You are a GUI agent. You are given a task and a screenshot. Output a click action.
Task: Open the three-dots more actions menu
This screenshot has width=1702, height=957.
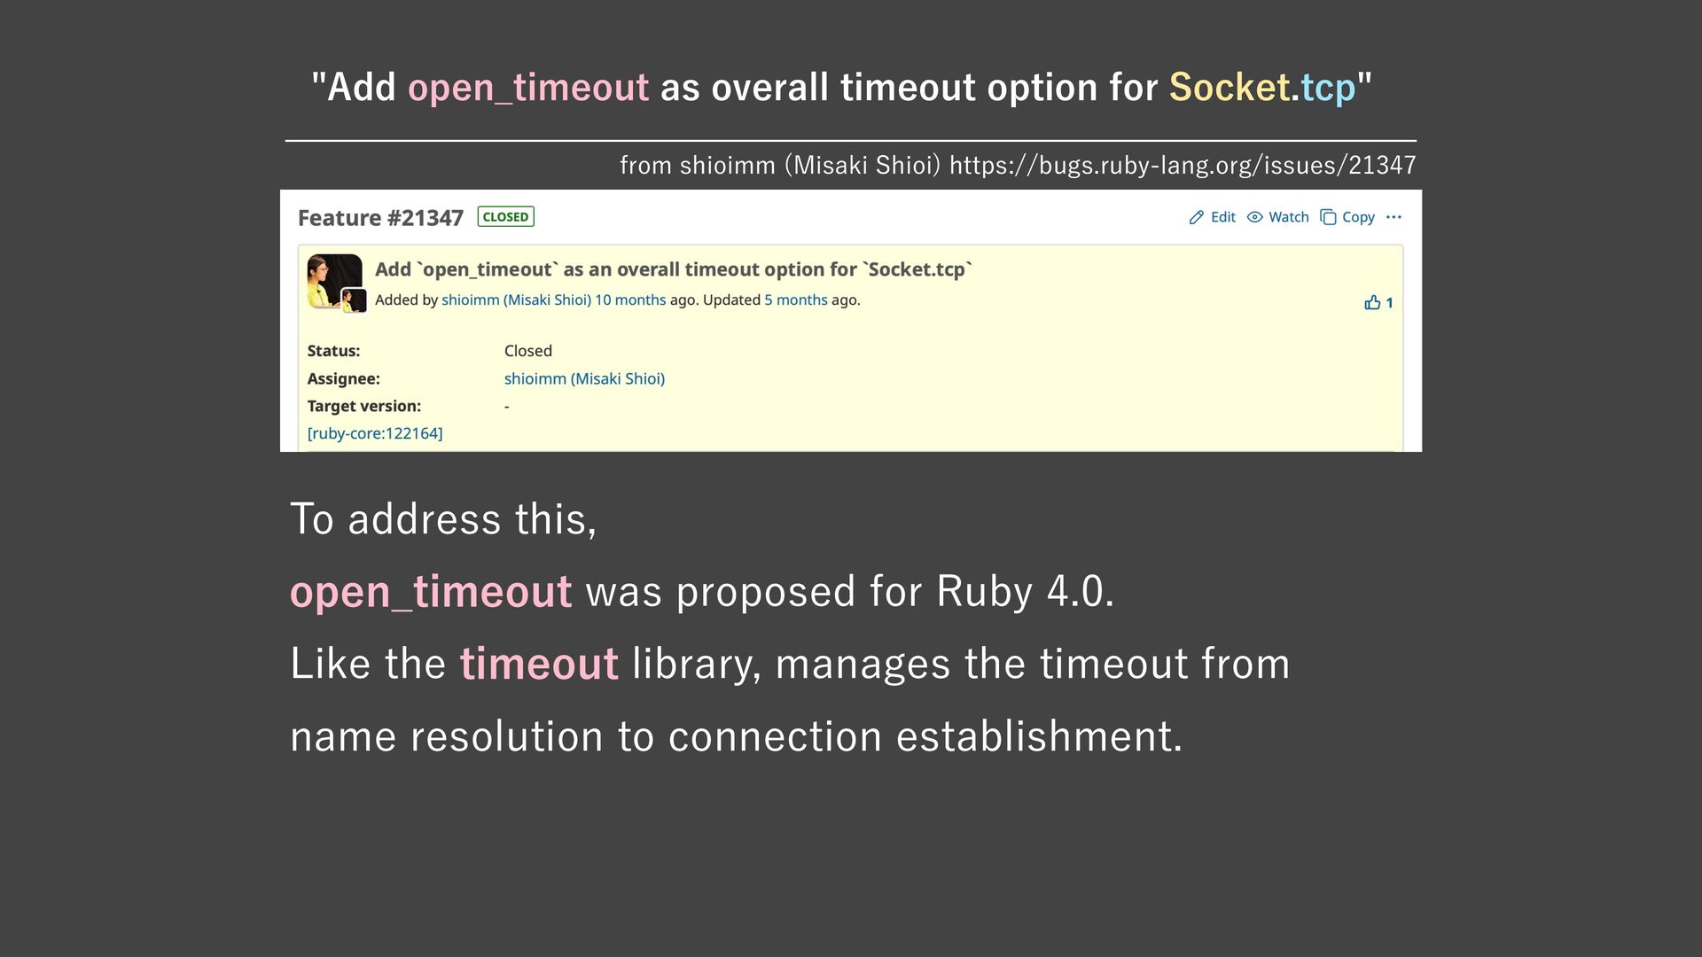[x=1394, y=217]
